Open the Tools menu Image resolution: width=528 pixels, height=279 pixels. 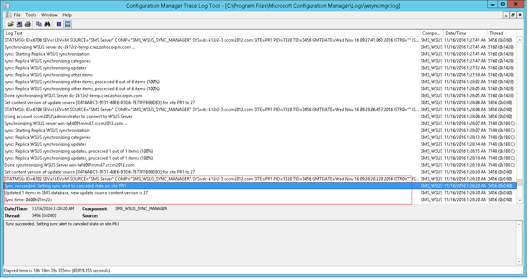tap(31, 15)
